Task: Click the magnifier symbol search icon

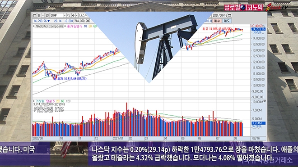Action: (69, 15)
